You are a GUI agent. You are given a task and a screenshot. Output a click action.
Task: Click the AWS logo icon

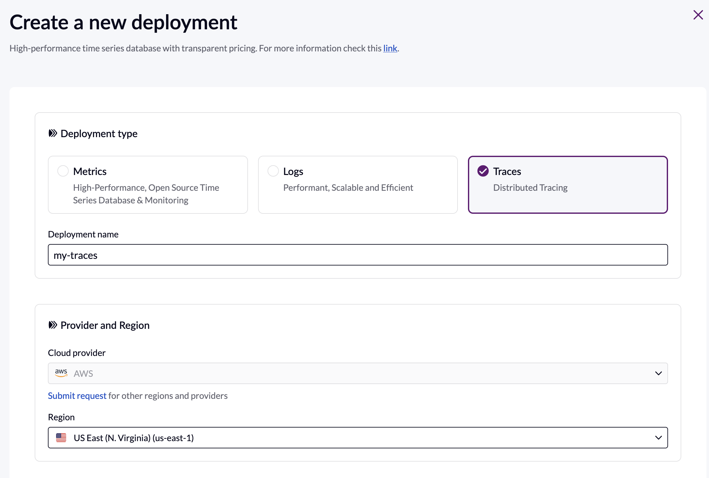tap(61, 373)
